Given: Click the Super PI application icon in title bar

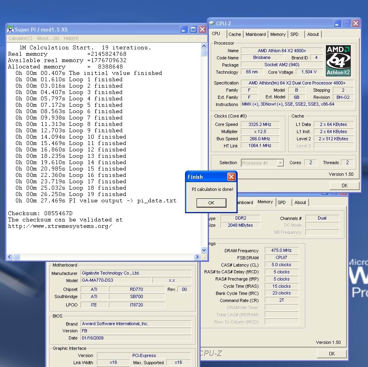Looking at the screenshot, I should click(x=10, y=29).
